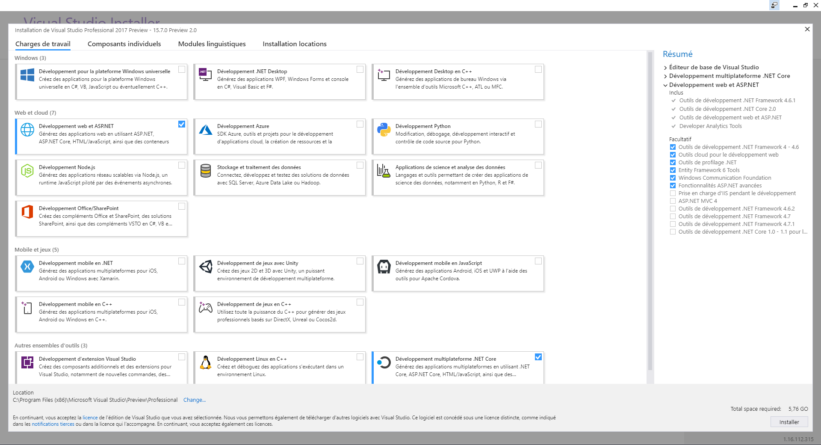Click the .NET Core multiplatform icon
This screenshot has height=445, width=821.
click(384, 362)
